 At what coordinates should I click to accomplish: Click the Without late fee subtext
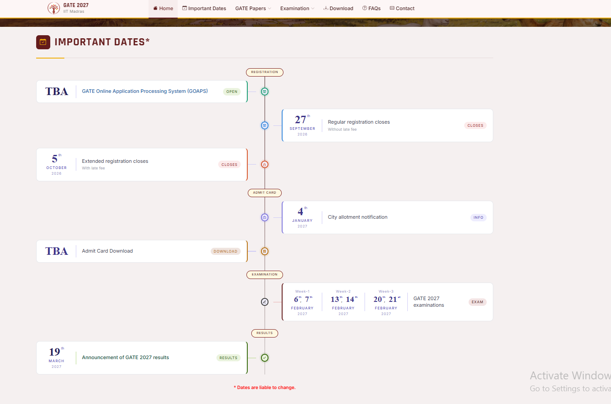[342, 129]
